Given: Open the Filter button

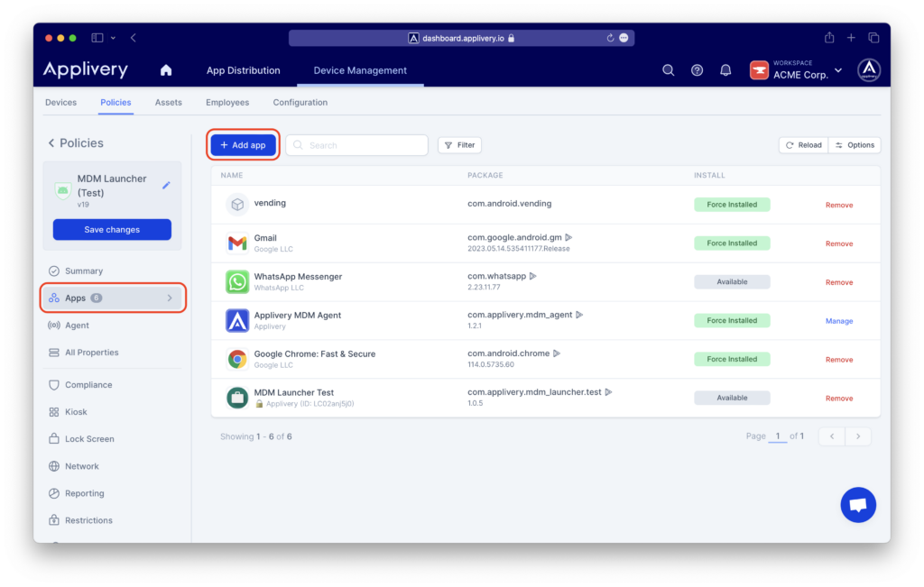Looking at the screenshot, I should tap(459, 145).
